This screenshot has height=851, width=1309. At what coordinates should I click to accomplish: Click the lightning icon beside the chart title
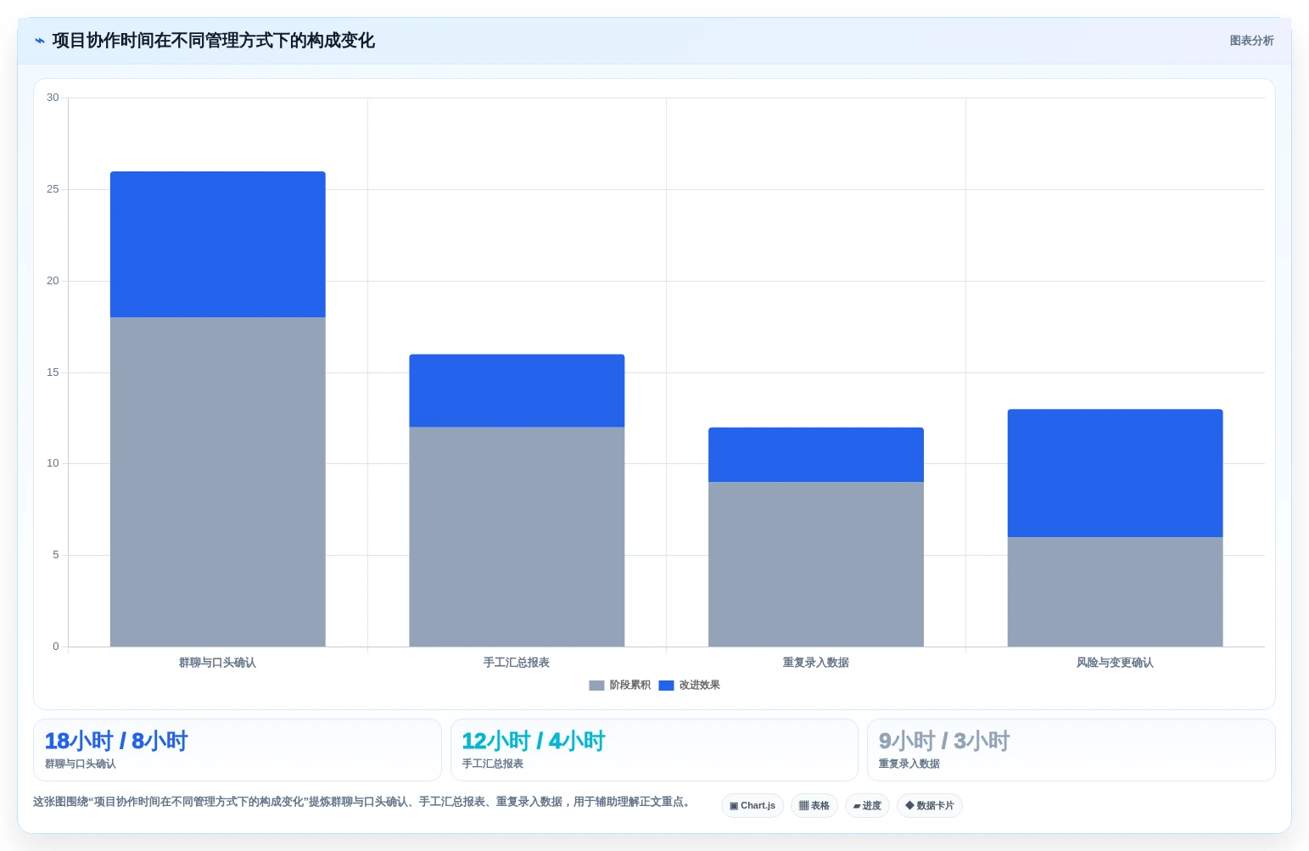pyautogui.click(x=39, y=41)
